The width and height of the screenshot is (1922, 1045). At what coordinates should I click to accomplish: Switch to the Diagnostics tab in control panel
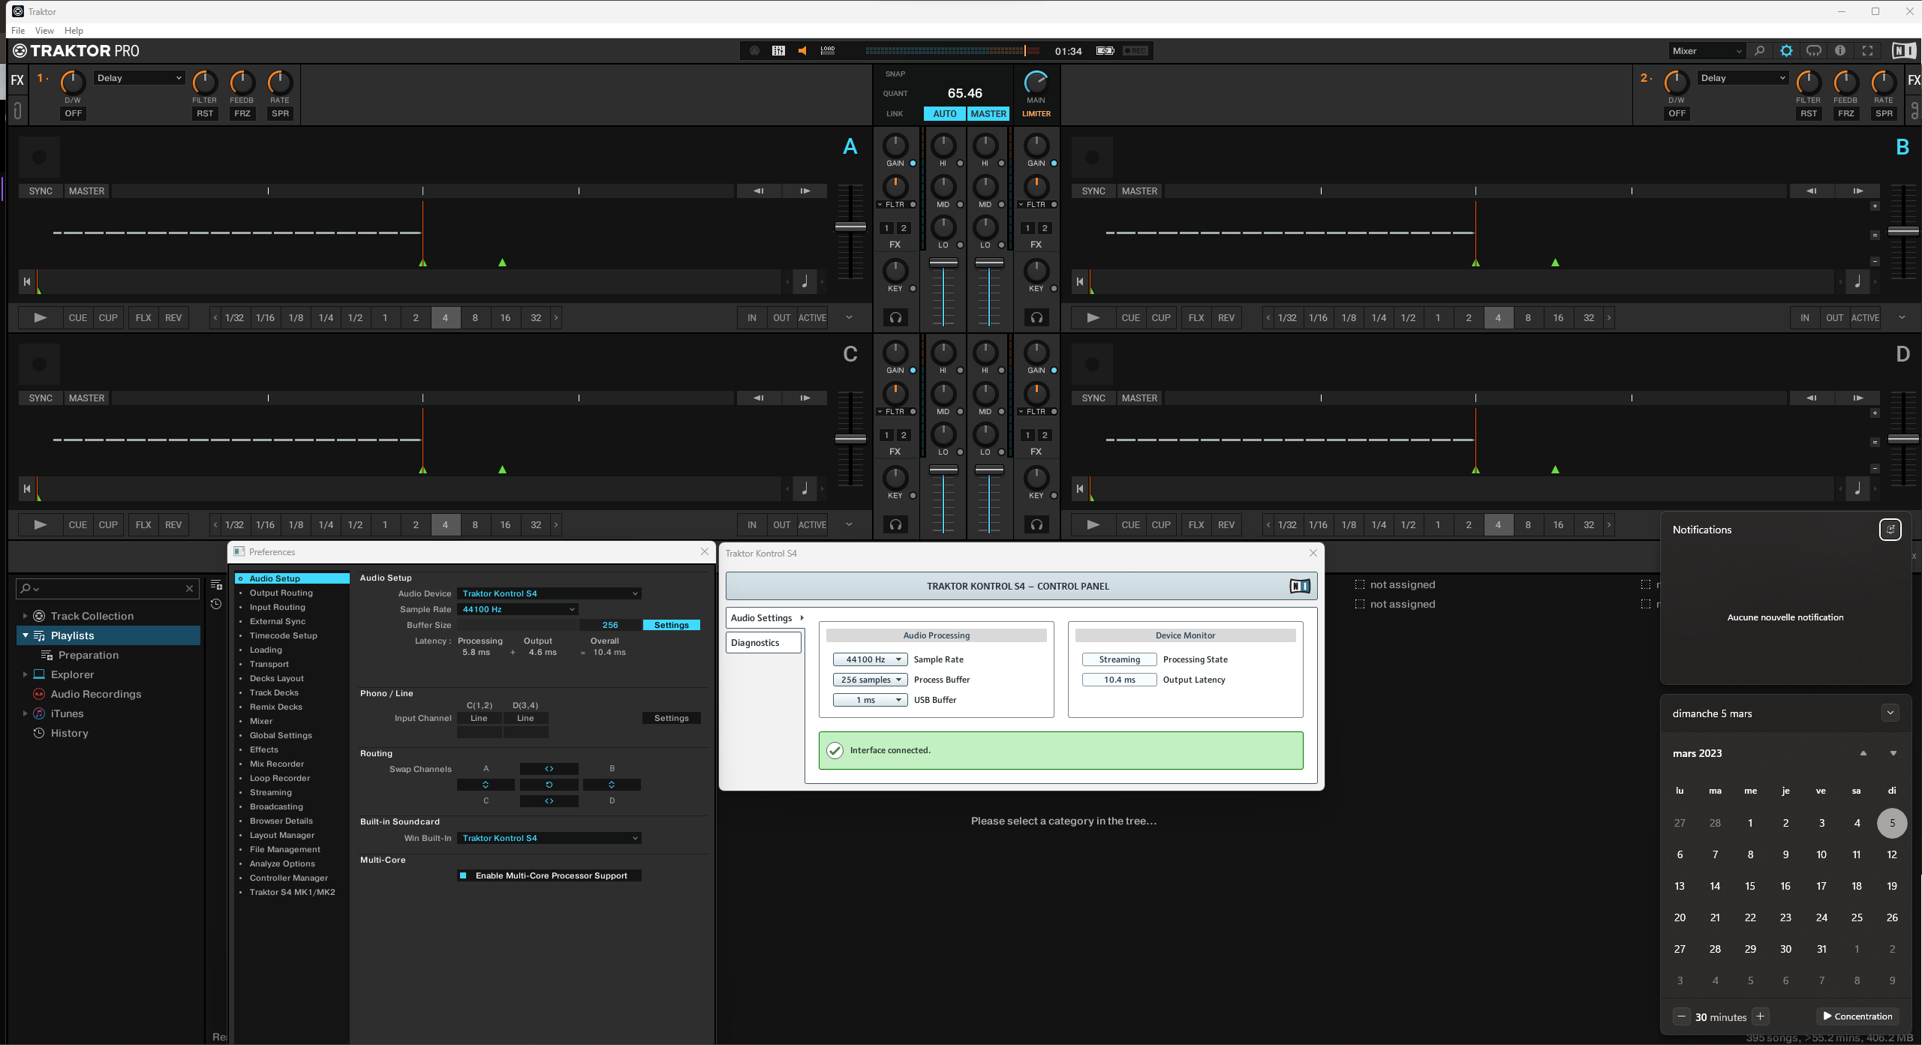(763, 643)
